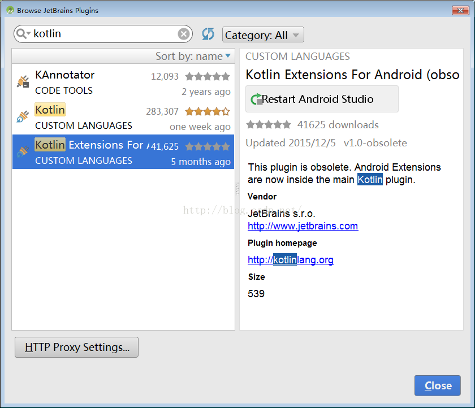Open the kotlinlang.org homepage link
Screen dimensions: 475x408
click(291, 260)
